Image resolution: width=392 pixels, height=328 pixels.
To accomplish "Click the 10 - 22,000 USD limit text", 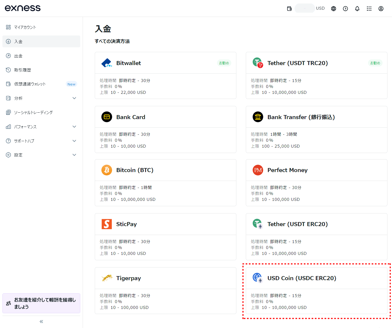I will 128,92.
